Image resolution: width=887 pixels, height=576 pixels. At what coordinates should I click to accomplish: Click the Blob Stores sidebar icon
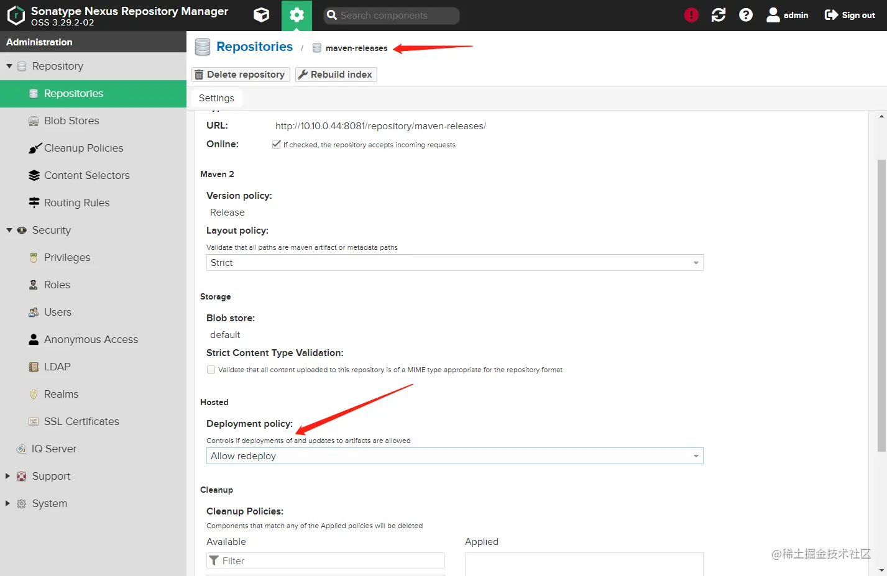click(34, 121)
